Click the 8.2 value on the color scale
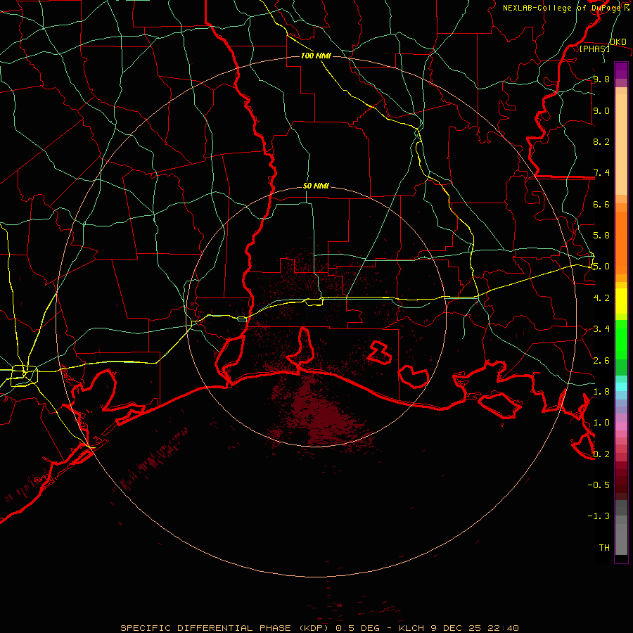This screenshot has height=633, width=633. coord(601,141)
